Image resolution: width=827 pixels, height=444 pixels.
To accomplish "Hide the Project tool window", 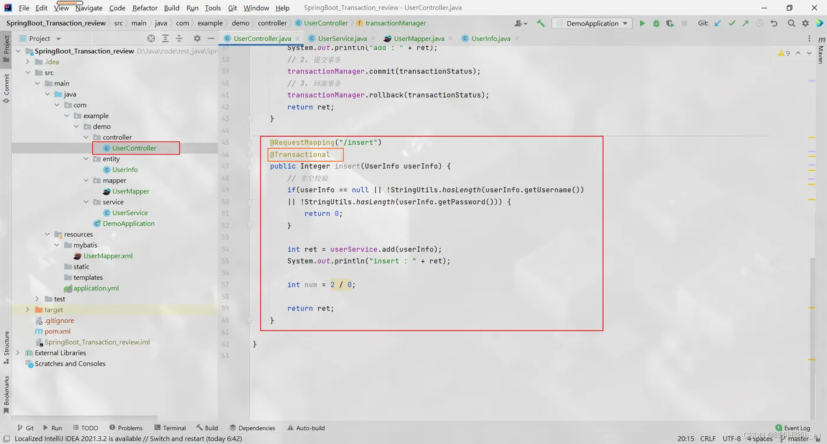I will click(211, 38).
